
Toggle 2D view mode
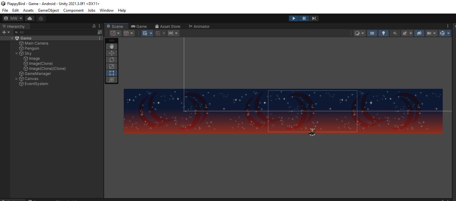372,33
